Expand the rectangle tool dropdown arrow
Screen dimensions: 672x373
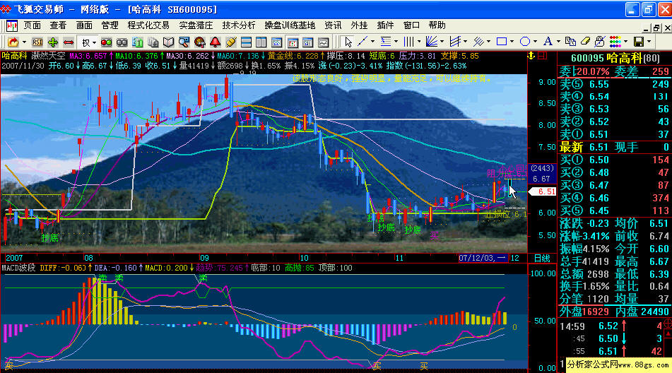[512, 42]
